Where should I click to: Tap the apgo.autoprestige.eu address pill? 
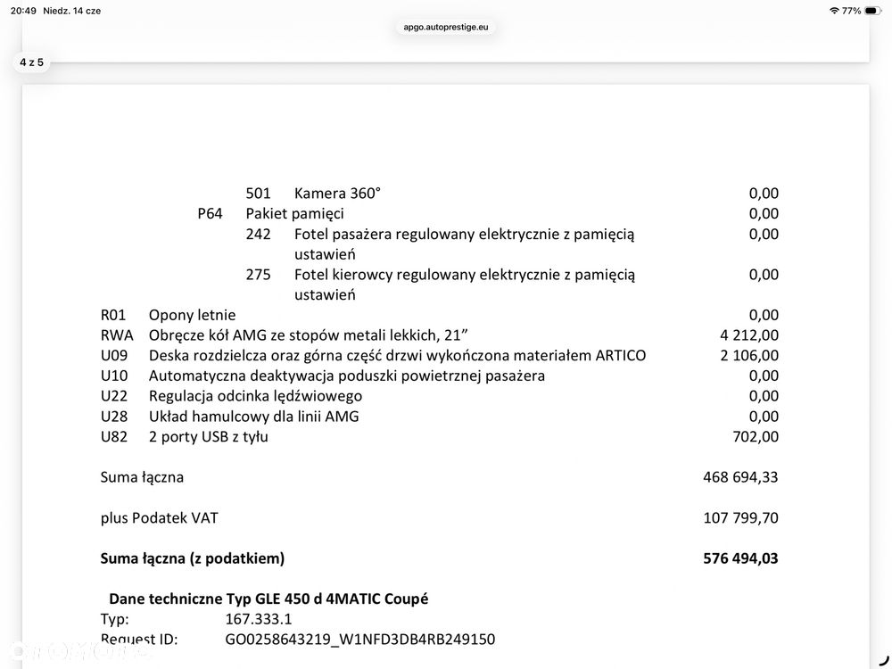click(445, 27)
